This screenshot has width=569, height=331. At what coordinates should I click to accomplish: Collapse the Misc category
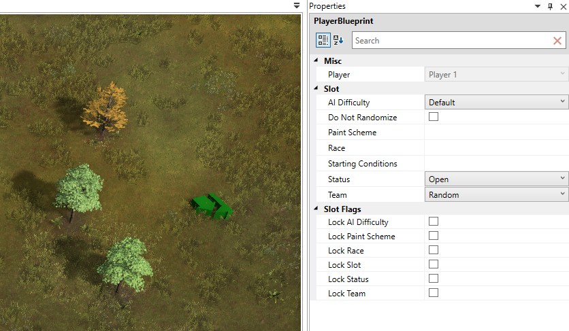[316, 60]
